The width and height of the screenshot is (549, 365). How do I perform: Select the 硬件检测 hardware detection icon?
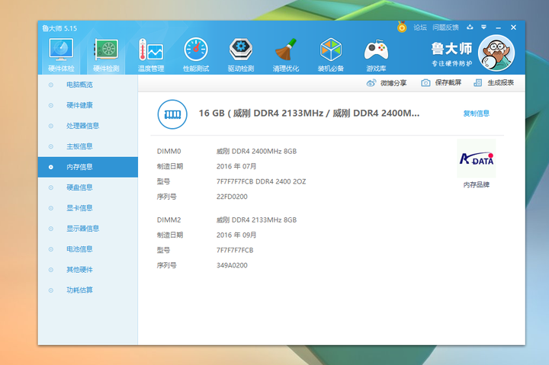click(106, 55)
